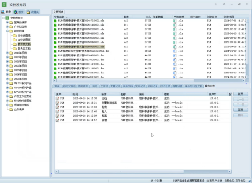
Task: Click the 首页 button in log panel
Action: pyautogui.click(x=241, y=94)
